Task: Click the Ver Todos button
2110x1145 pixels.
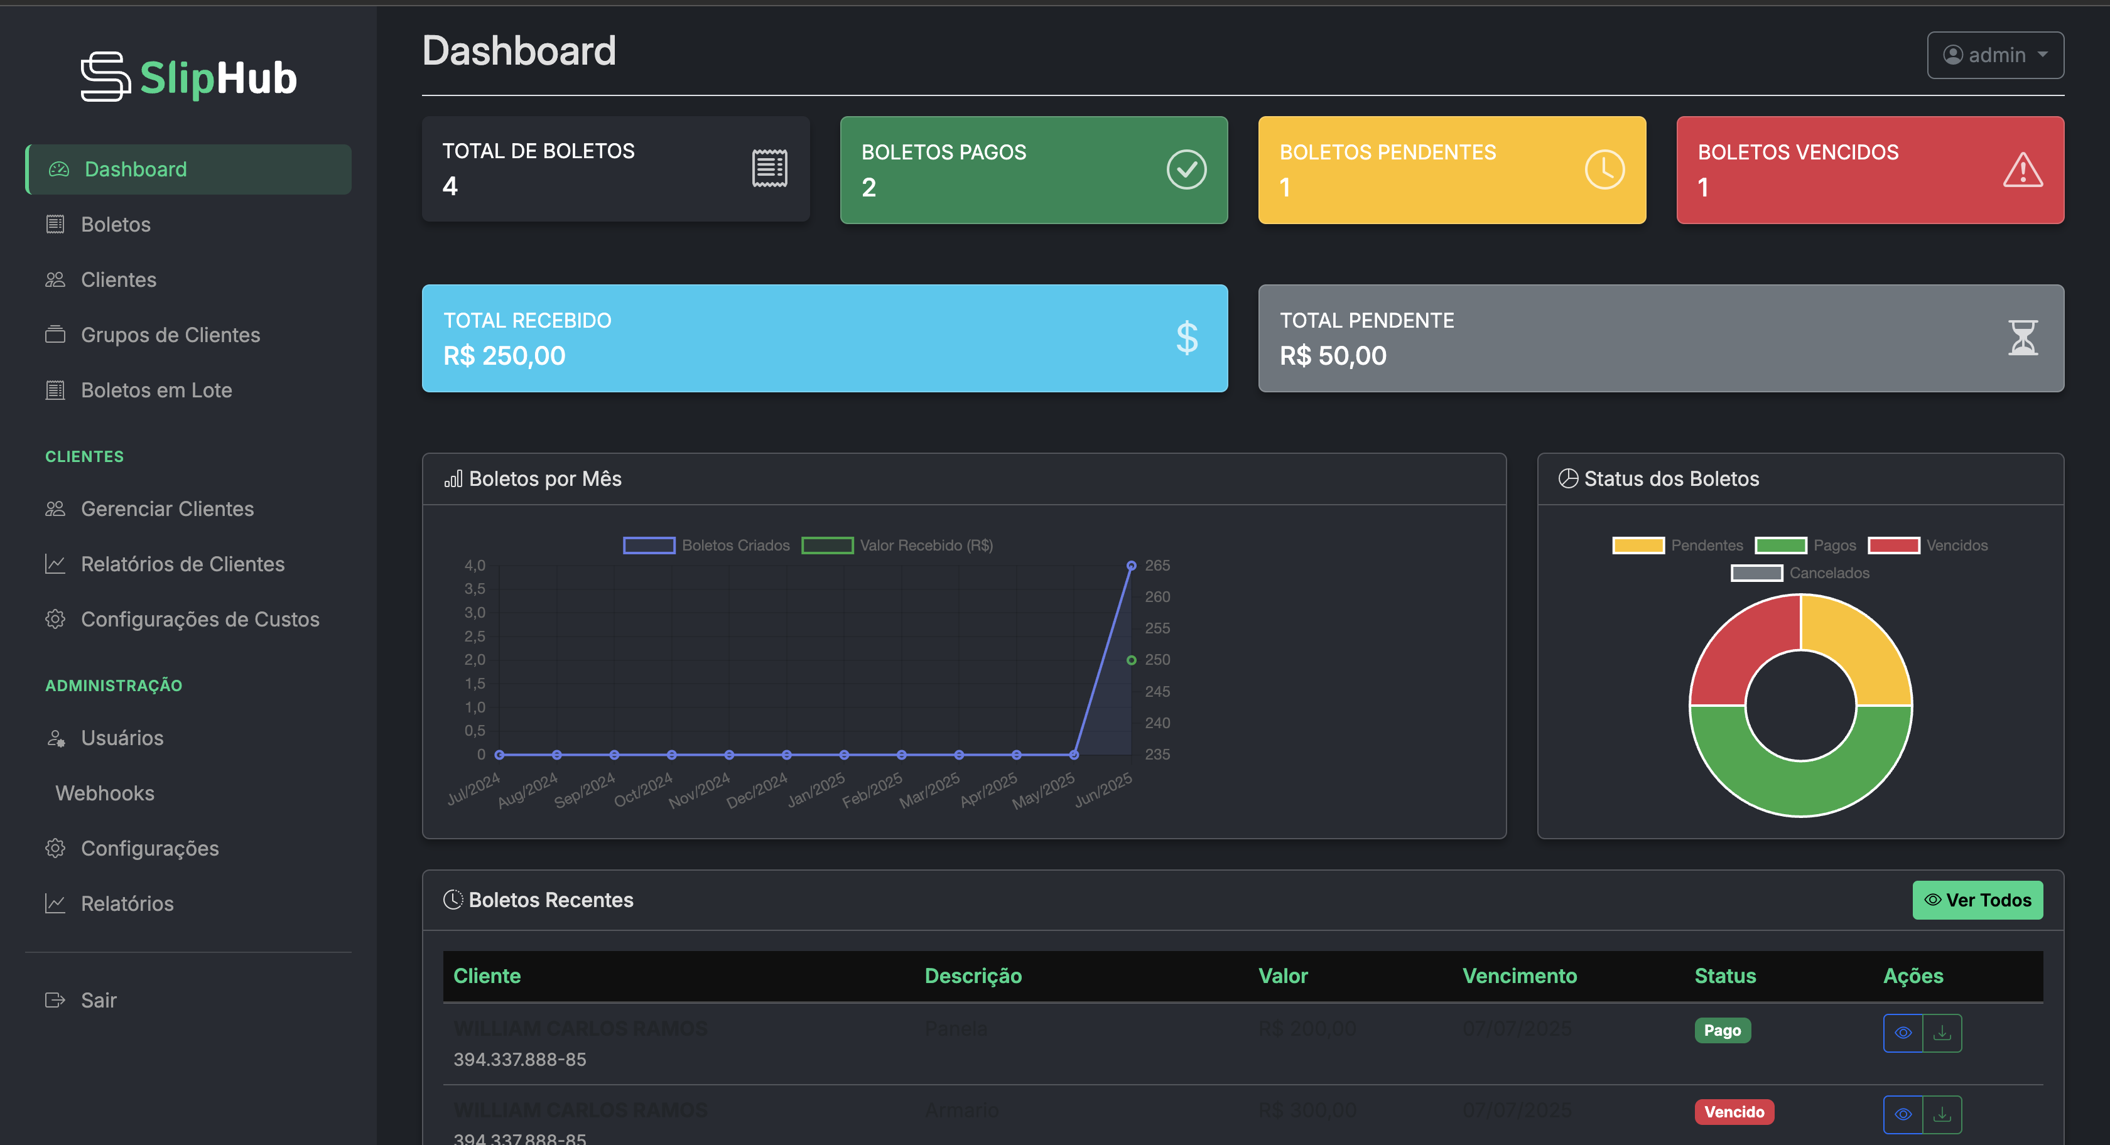Action: (1976, 900)
